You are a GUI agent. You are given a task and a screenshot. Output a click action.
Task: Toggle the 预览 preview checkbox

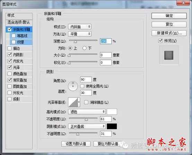coord(160,41)
